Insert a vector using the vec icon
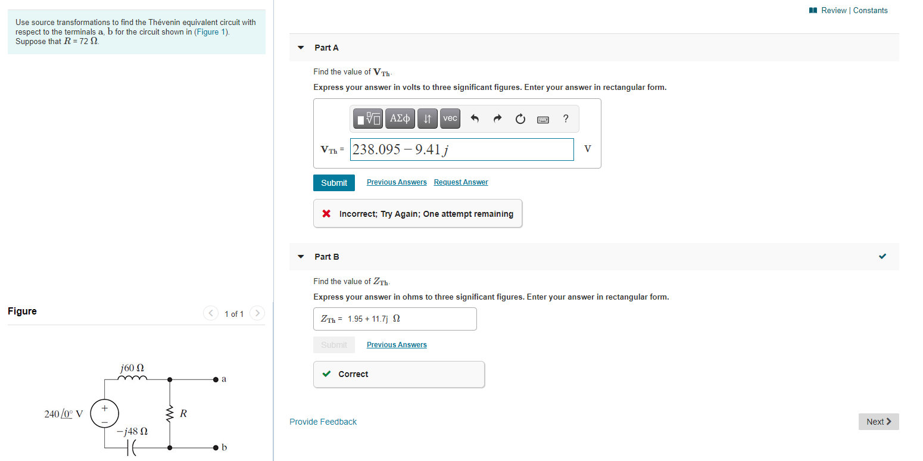Image resolution: width=923 pixels, height=461 pixels. [450, 118]
